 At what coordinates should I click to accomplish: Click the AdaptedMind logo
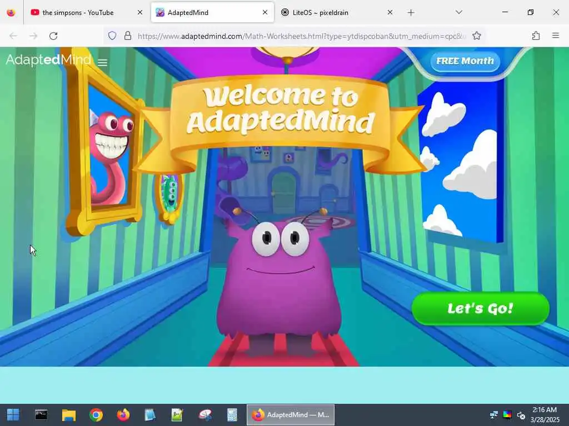click(x=48, y=59)
